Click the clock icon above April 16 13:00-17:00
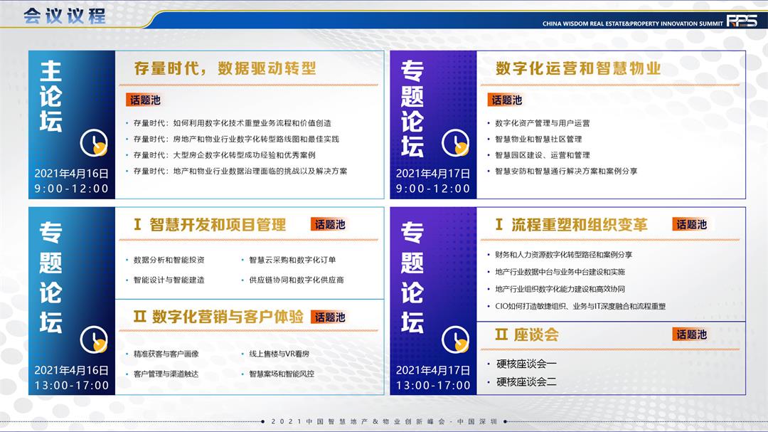This screenshot has height=432, width=768. click(x=93, y=339)
